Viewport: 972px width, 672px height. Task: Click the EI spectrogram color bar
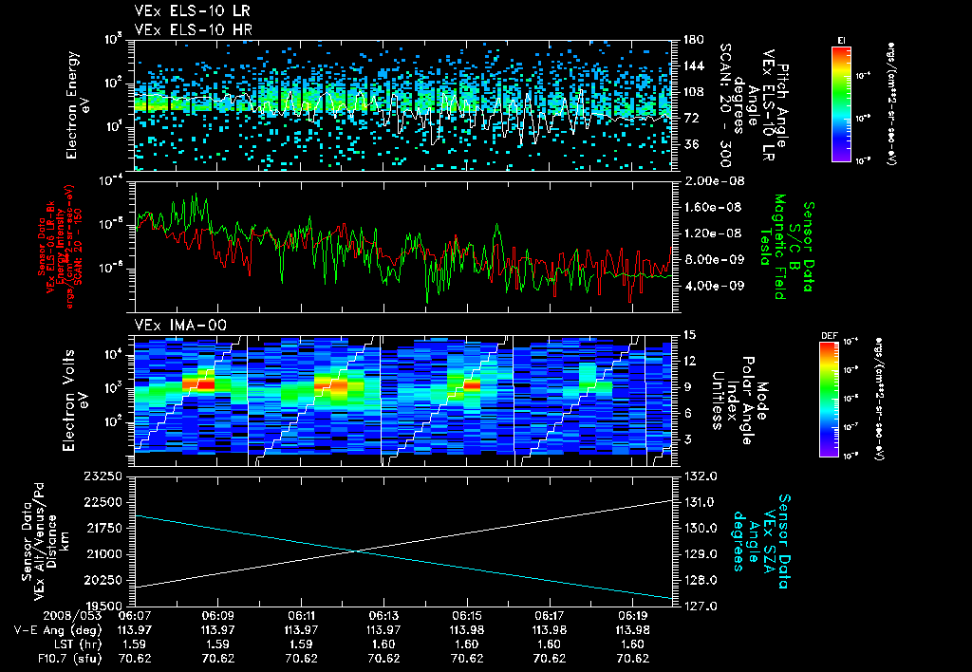841,104
